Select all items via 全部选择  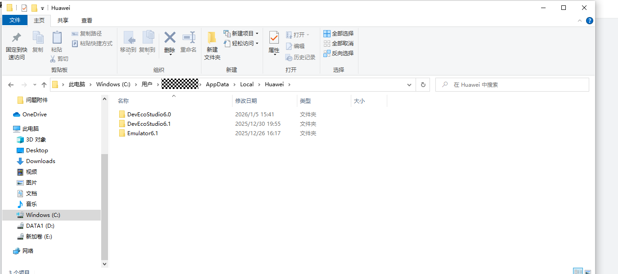[x=338, y=33]
